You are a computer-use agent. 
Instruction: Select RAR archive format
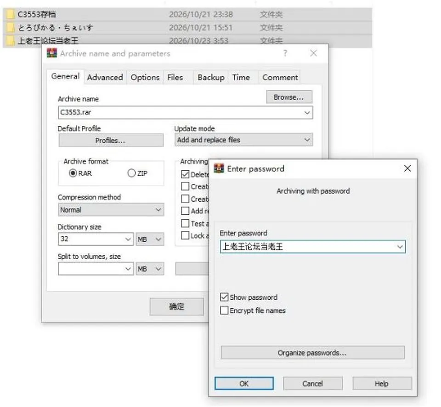[x=73, y=173]
